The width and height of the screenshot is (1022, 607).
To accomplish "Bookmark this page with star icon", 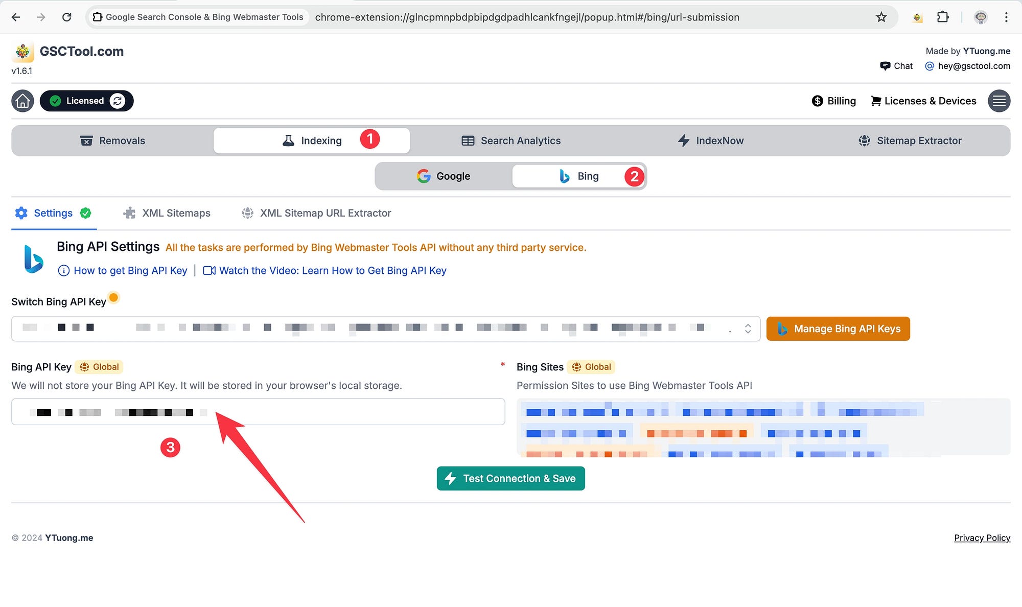I will tap(881, 17).
